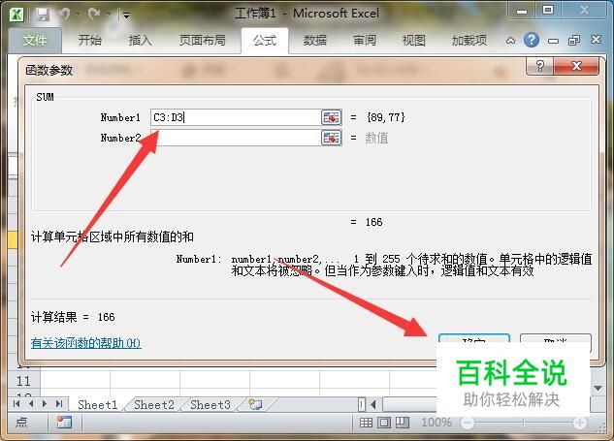The image size is (614, 441).
Task: Click the Undo icon in quick access toolbar
Action: (64, 15)
